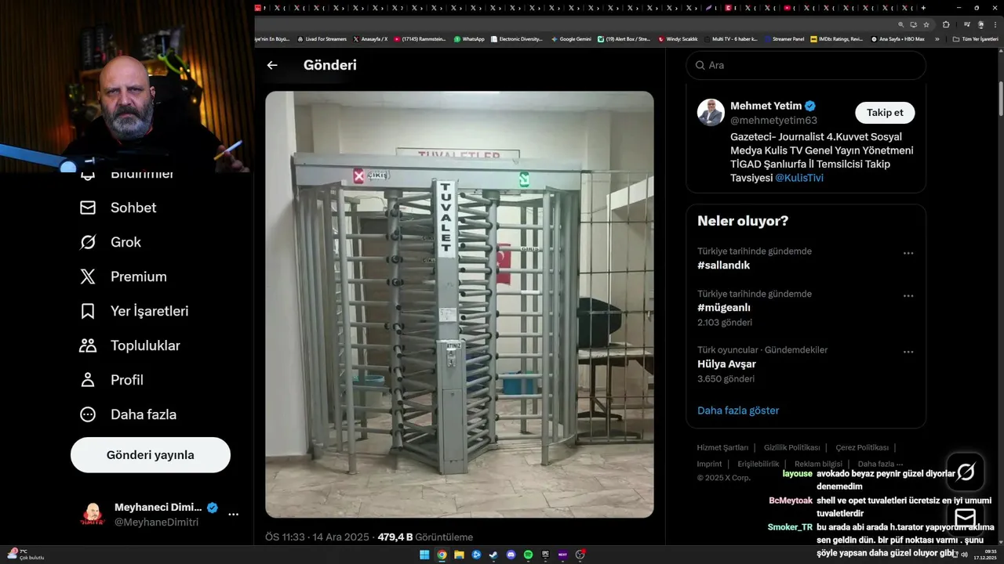Open Çerez Politikası footer link

(862, 448)
